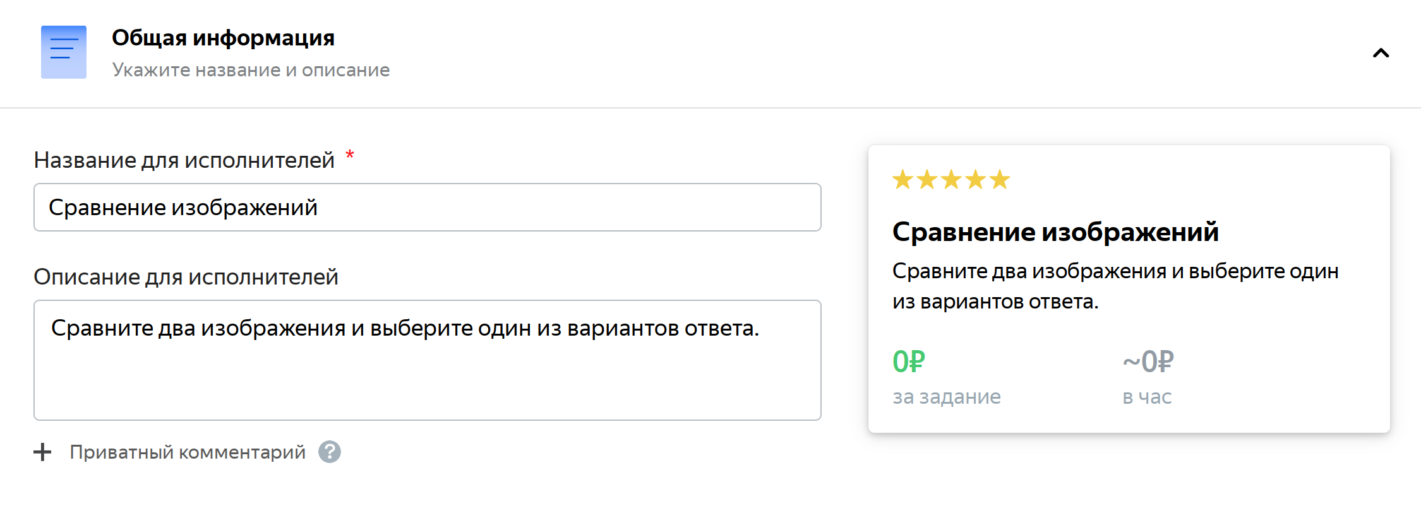Click the fourth yellow rating star
The height and width of the screenshot is (511, 1421).
click(x=976, y=180)
